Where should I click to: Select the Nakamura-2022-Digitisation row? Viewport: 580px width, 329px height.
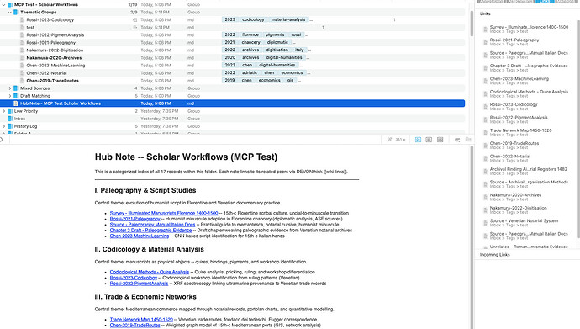coord(232,50)
